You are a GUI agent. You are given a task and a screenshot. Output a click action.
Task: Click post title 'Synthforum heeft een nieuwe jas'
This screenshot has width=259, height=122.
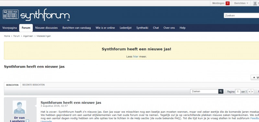coord(71,103)
